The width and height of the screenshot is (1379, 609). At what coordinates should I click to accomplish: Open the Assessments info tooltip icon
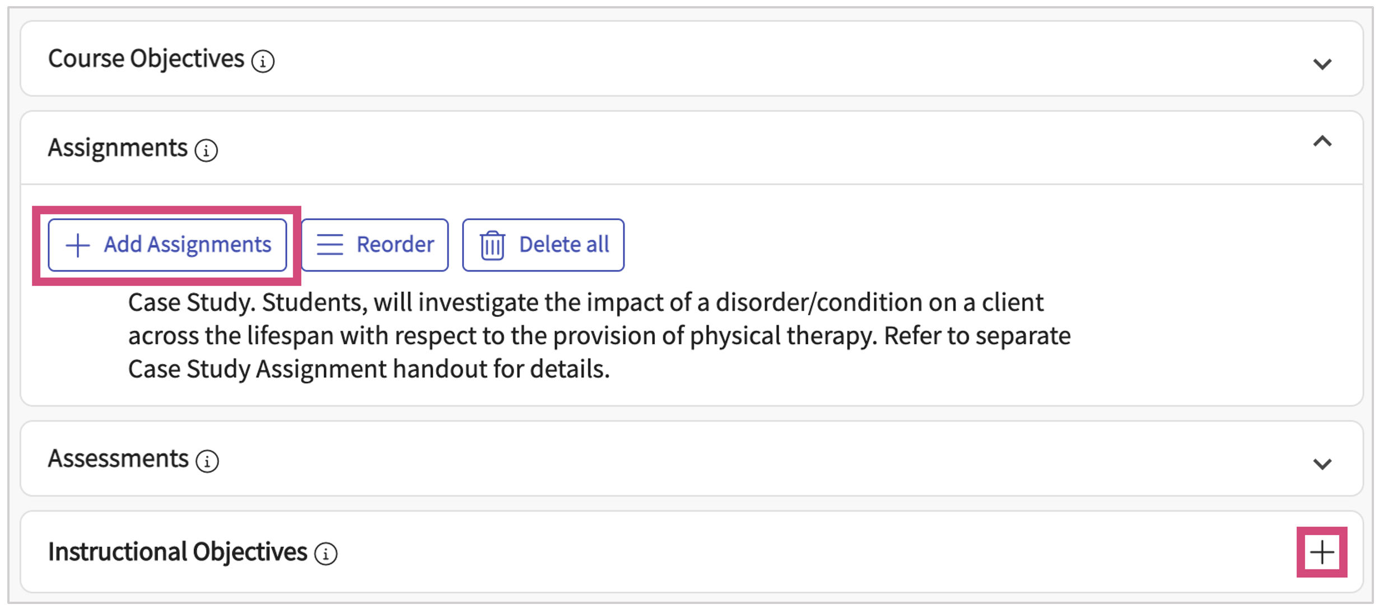pos(207,461)
